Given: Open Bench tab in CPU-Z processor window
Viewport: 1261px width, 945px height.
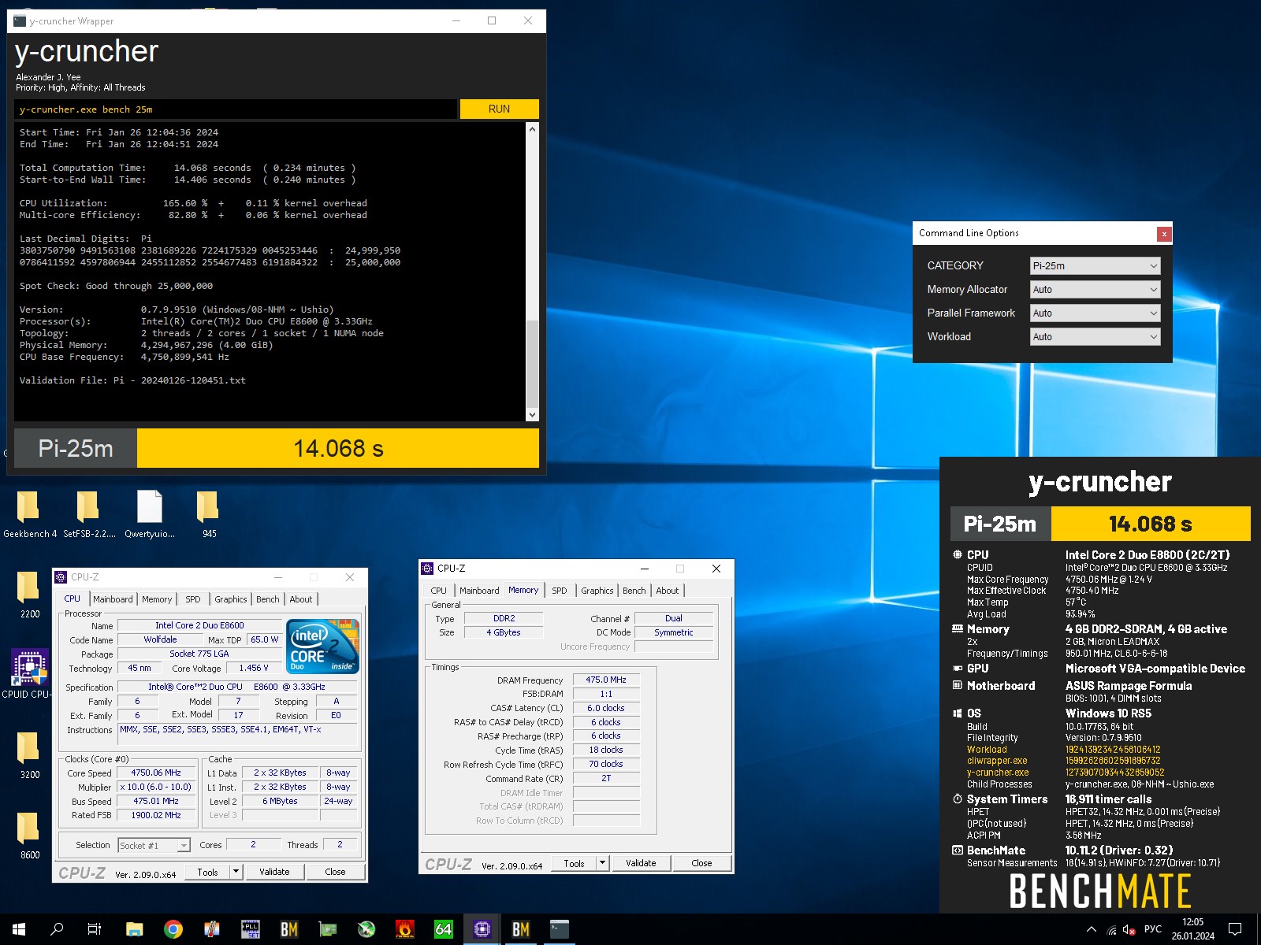Looking at the screenshot, I should (x=267, y=599).
